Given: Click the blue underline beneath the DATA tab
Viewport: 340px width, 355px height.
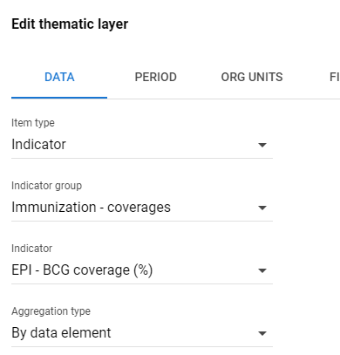Looking at the screenshot, I should pos(59,98).
